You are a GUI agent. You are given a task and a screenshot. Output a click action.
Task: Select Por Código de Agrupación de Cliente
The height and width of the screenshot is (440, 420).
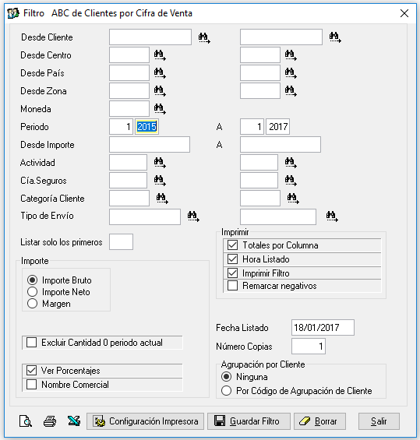(226, 391)
